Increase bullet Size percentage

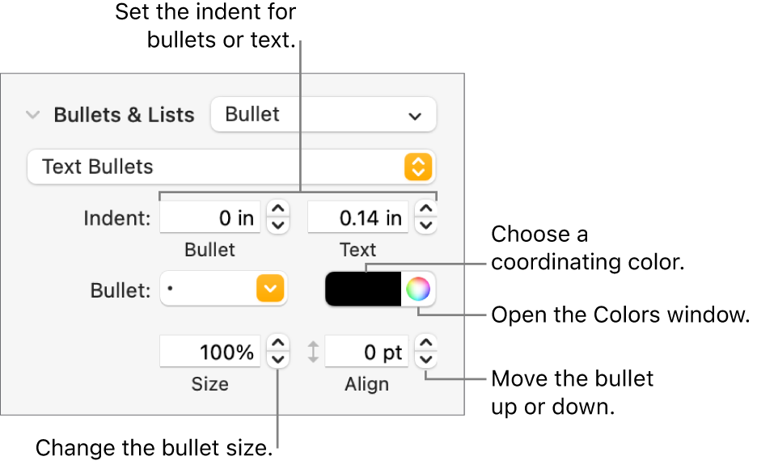pyautogui.click(x=277, y=344)
